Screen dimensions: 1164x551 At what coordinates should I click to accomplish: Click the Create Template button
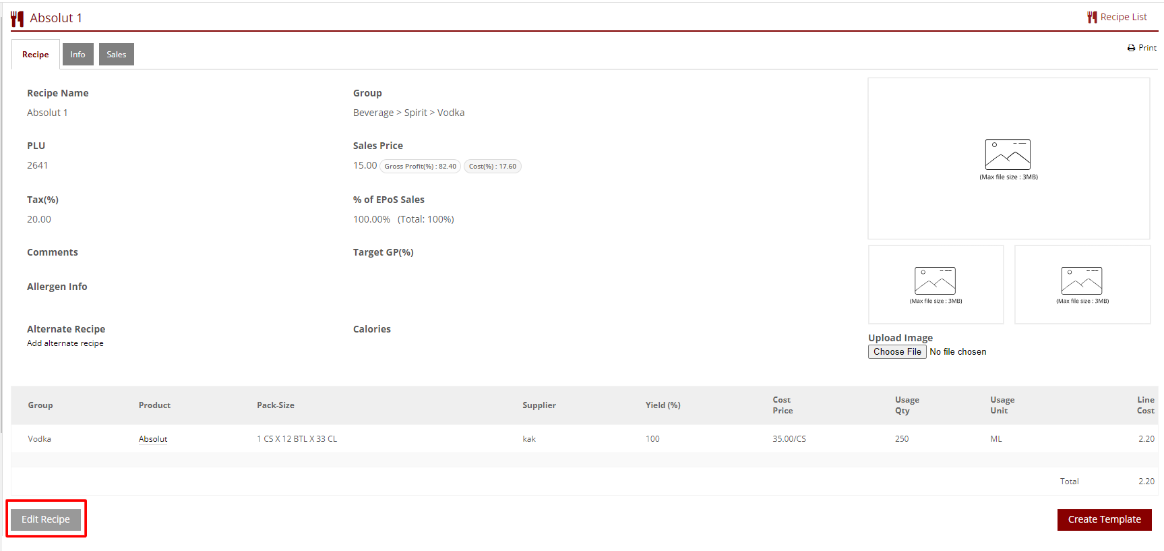pyautogui.click(x=1104, y=519)
